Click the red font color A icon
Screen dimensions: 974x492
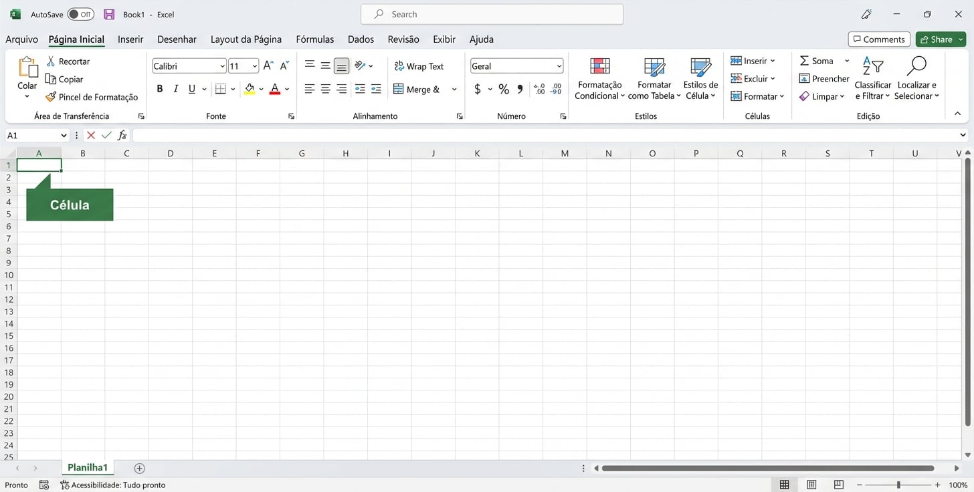tap(274, 89)
